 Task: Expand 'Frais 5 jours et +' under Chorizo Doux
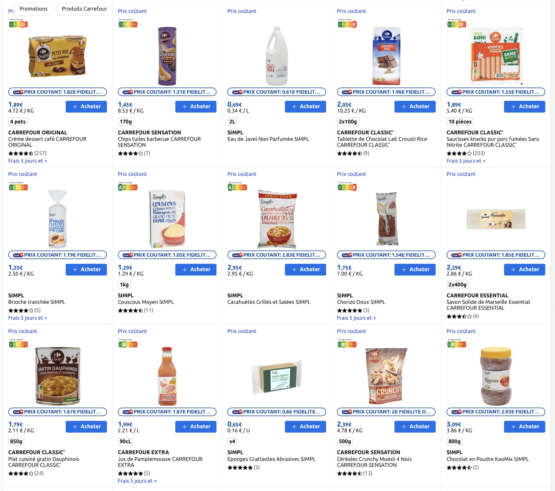(356, 318)
